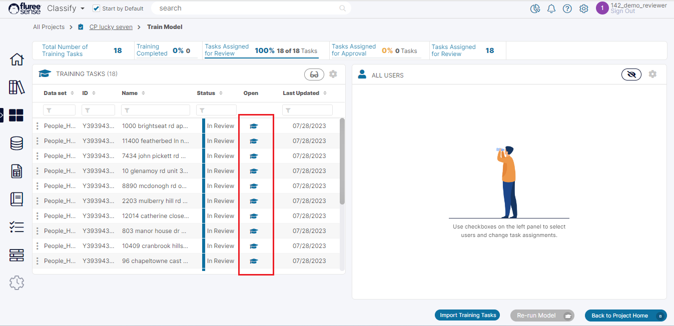Click the help question mark icon
This screenshot has height=326, width=674.
(567, 8)
